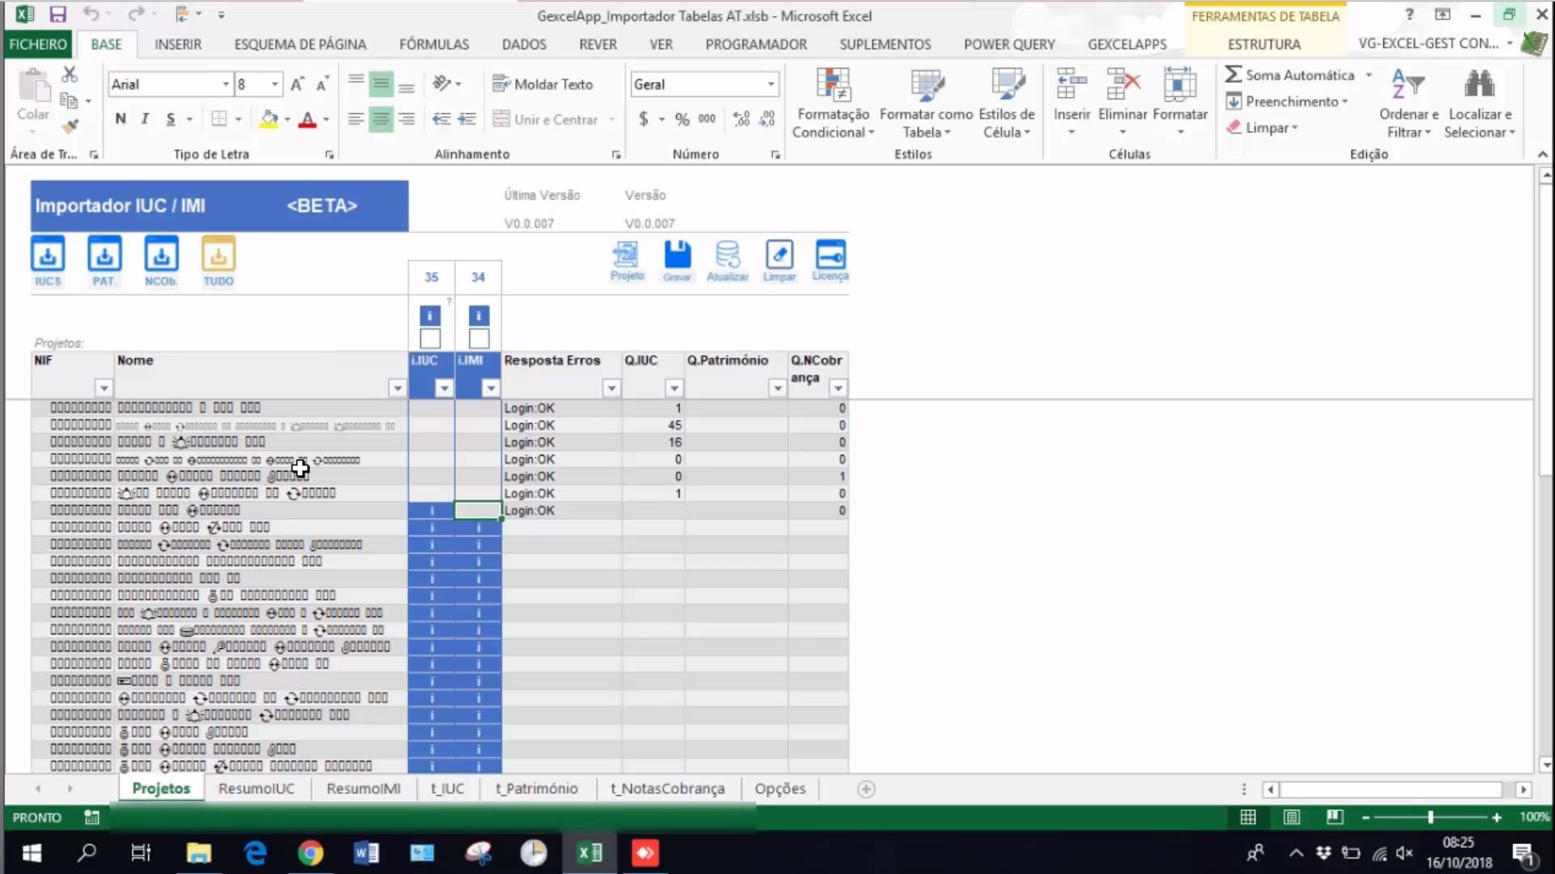1555x874 pixels.
Task: Toggle the checkbox above i.IMI column
Action: coord(479,338)
